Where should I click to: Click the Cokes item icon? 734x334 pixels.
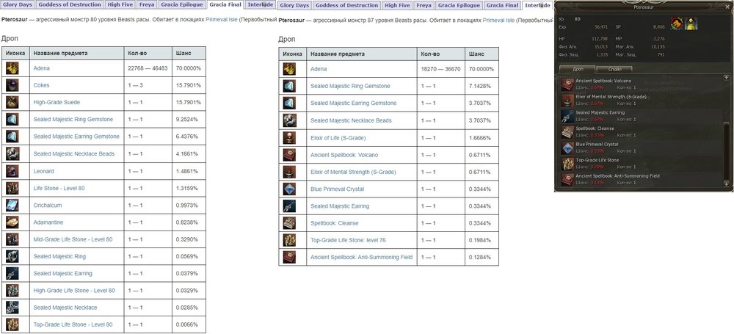pos(12,85)
